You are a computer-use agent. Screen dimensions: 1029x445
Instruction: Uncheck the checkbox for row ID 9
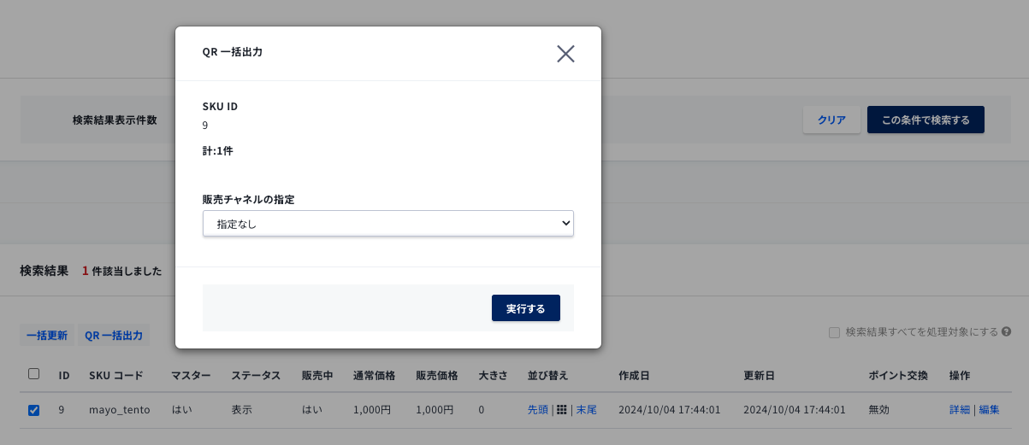coord(34,410)
